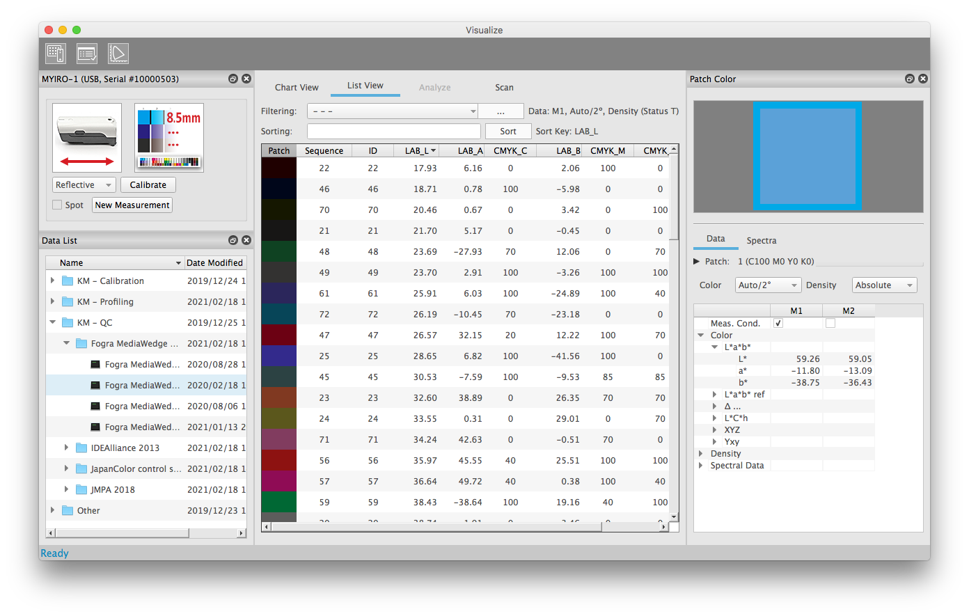Image resolution: width=969 pixels, height=616 pixels.
Task: Open the Density Absolute dropdown
Action: pyautogui.click(x=884, y=285)
